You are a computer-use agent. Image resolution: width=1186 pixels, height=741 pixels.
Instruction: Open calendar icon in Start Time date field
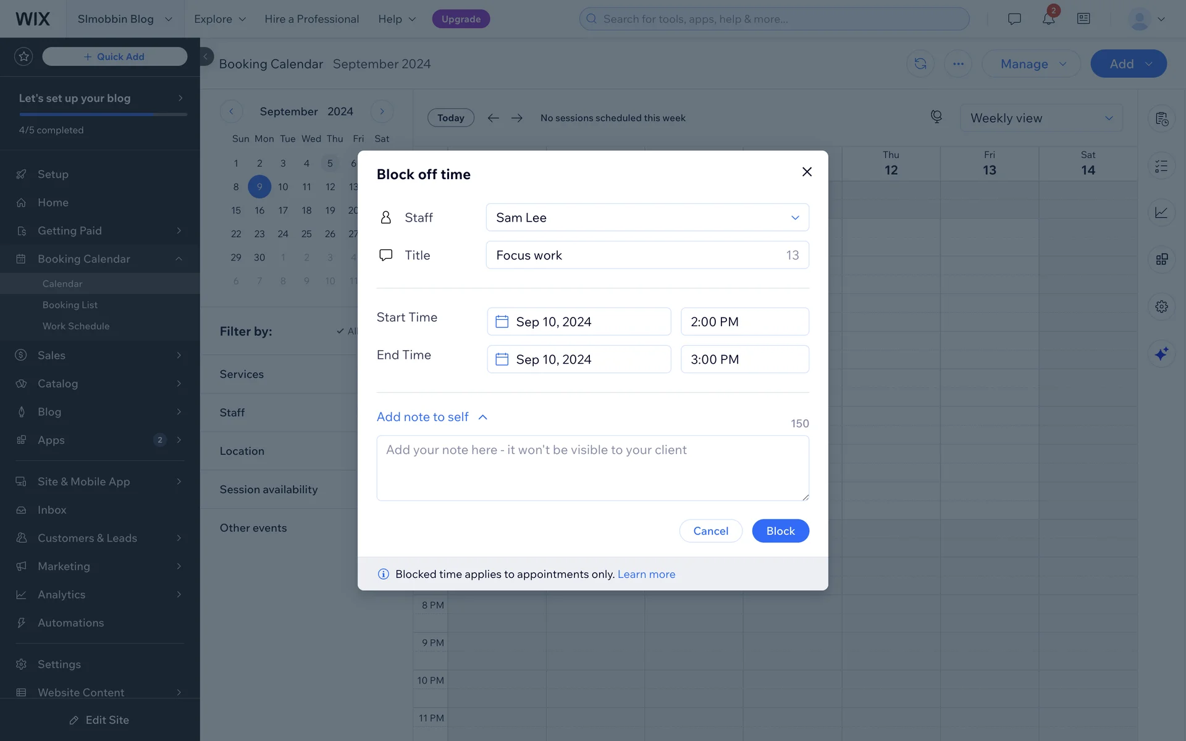[502, 322]
